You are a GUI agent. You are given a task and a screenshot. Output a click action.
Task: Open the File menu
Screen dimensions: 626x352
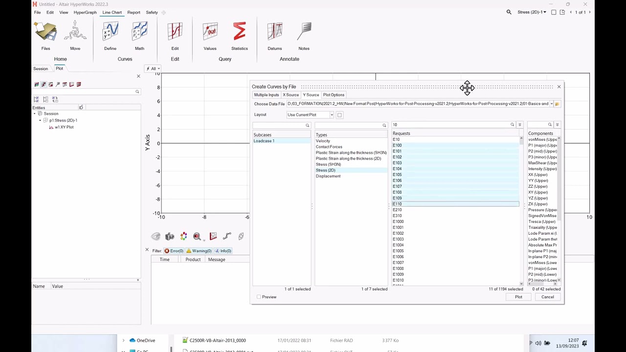[x=37, y=12]
